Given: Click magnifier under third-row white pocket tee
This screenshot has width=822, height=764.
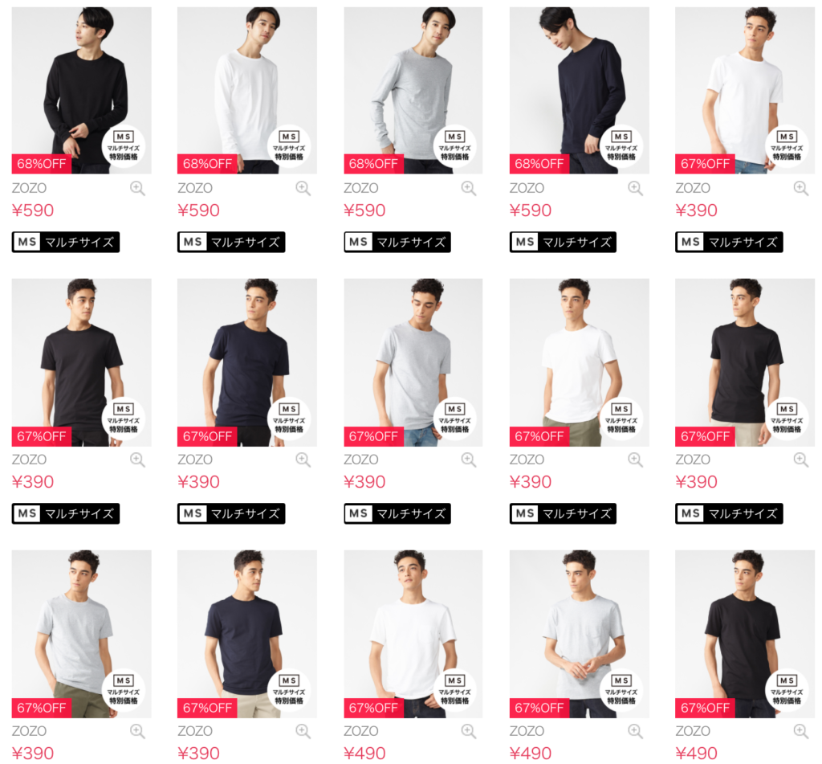Looking at the screenshot, I should [x=469, y=731].
